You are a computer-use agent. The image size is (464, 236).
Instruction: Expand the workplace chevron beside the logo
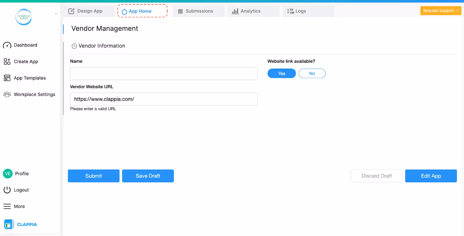point(56,14)
